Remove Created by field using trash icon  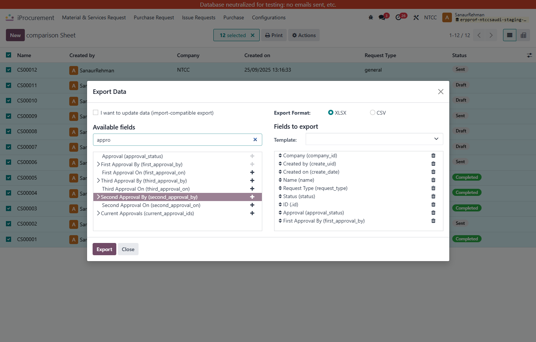click(433, 164)
